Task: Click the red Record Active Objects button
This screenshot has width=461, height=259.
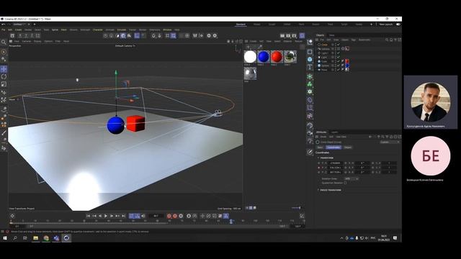Action: pyautogui.click(x=169, y=216)
